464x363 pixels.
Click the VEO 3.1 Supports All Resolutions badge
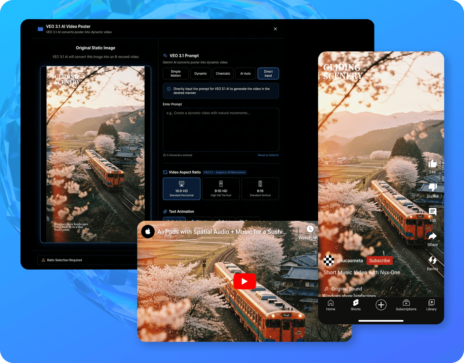point(225,172)
